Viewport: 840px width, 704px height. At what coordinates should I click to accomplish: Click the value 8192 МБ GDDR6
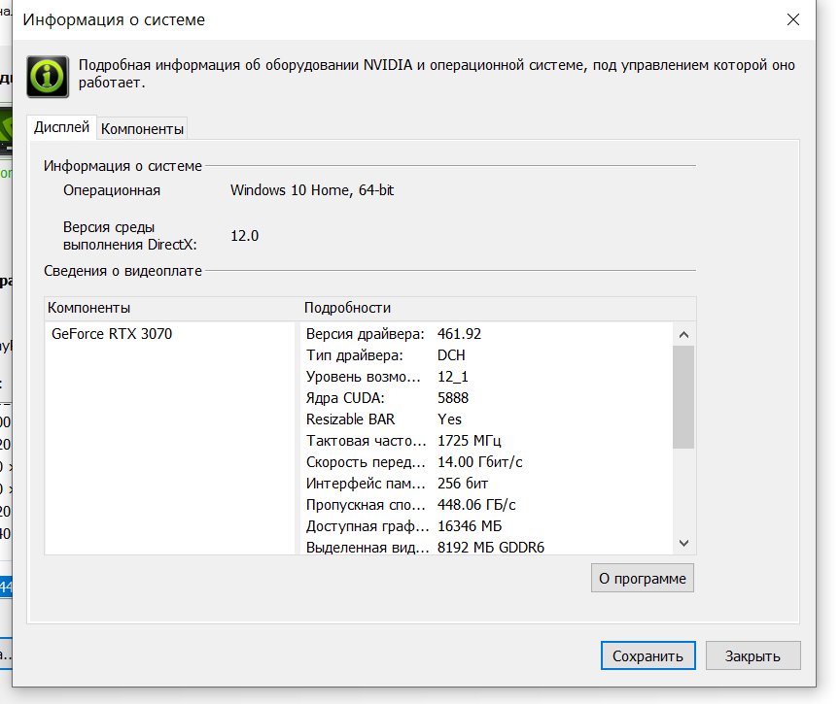click(x=491, y=548)
